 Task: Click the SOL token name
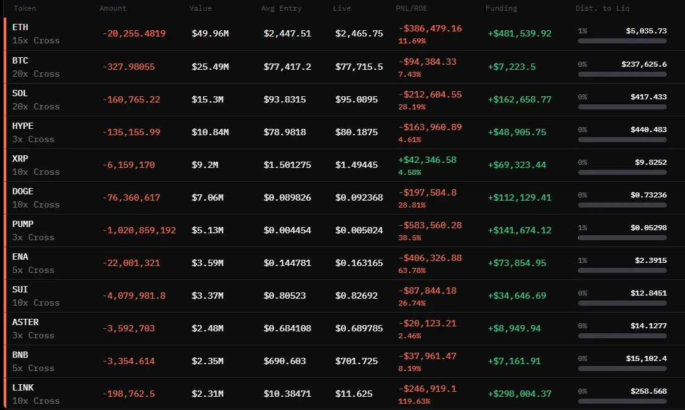coord(20,94)
